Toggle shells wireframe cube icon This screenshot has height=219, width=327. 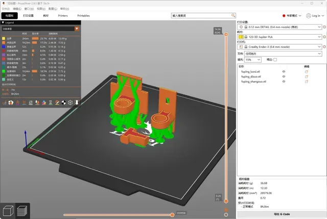coord(71,102)
